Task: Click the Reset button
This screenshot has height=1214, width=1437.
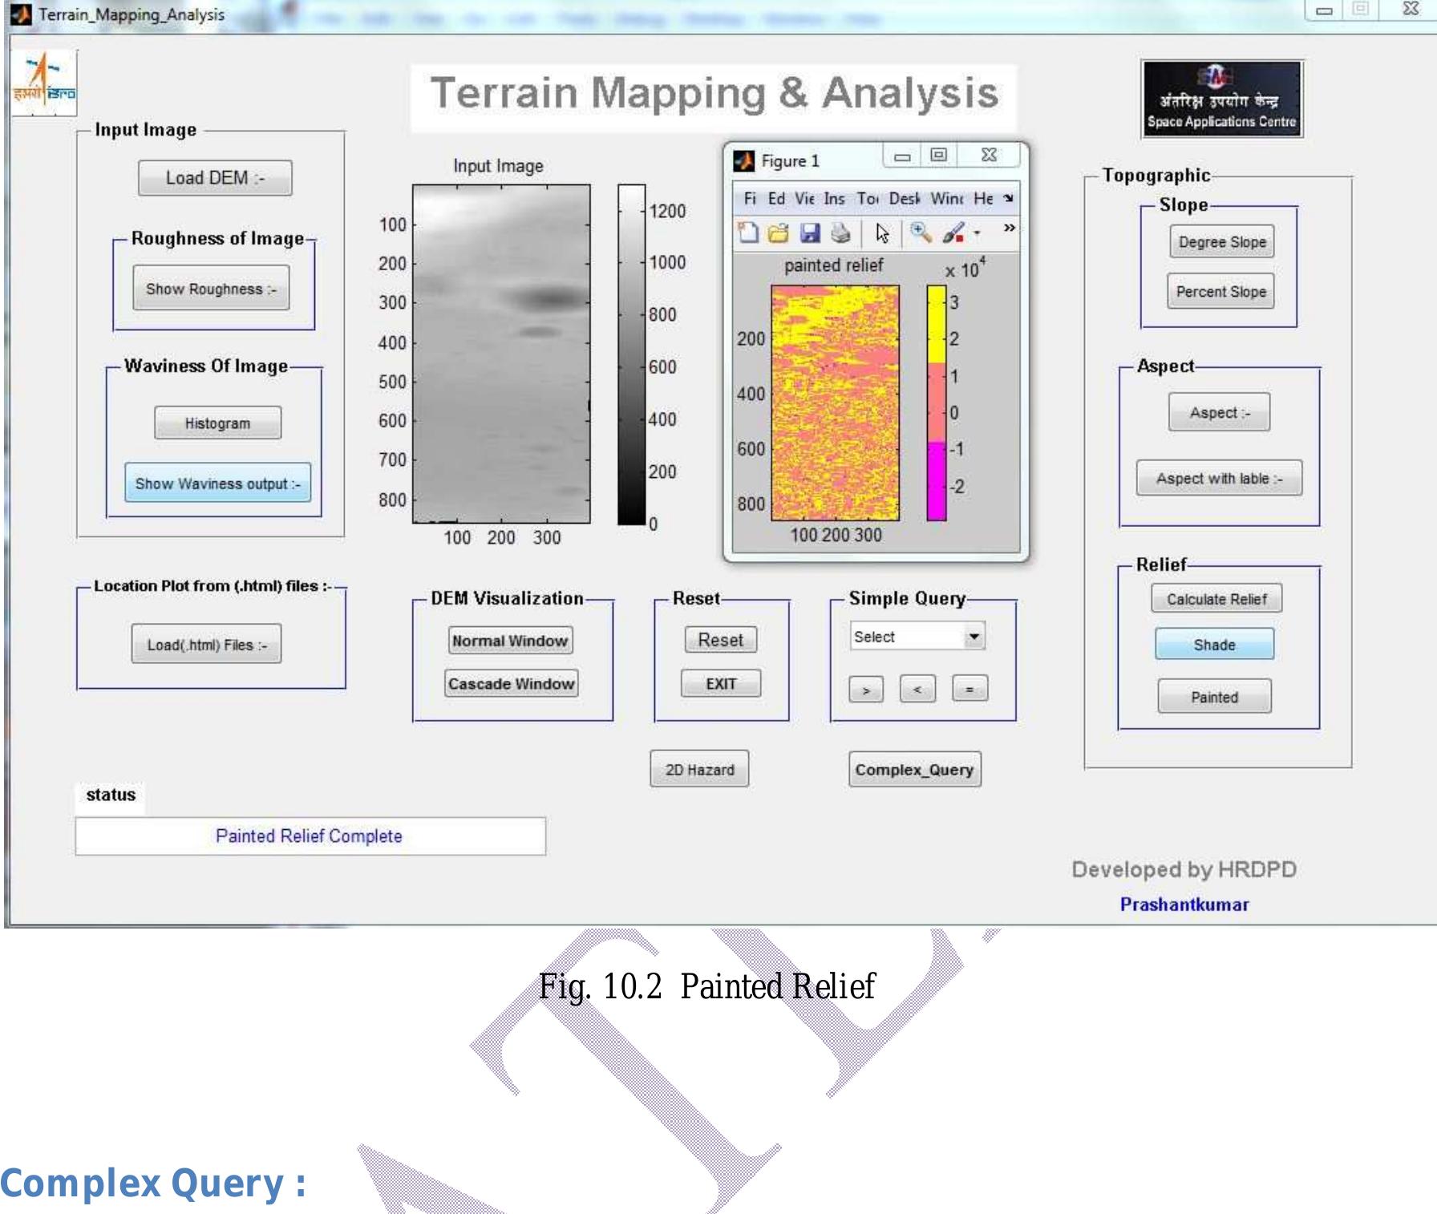Action: tap(720, 640)
